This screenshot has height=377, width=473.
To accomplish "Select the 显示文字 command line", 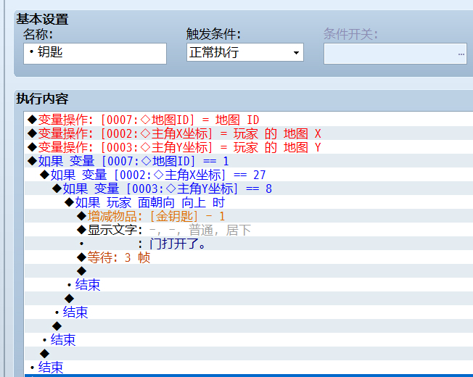I will click(249, 230).
